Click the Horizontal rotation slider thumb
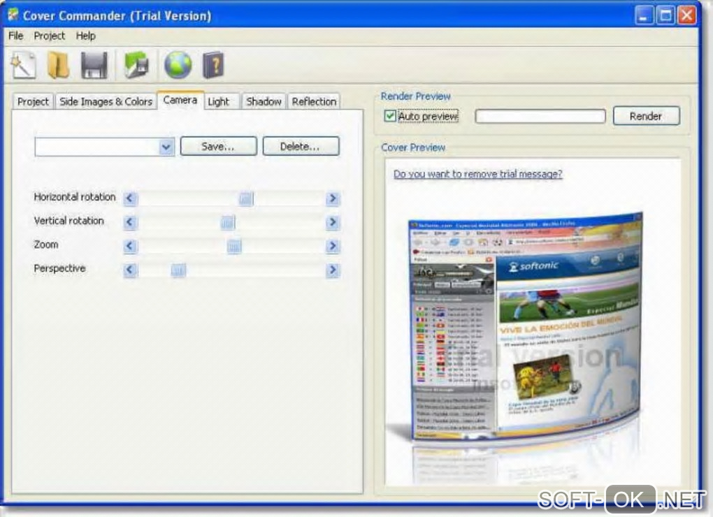 [x=246, y=198]
